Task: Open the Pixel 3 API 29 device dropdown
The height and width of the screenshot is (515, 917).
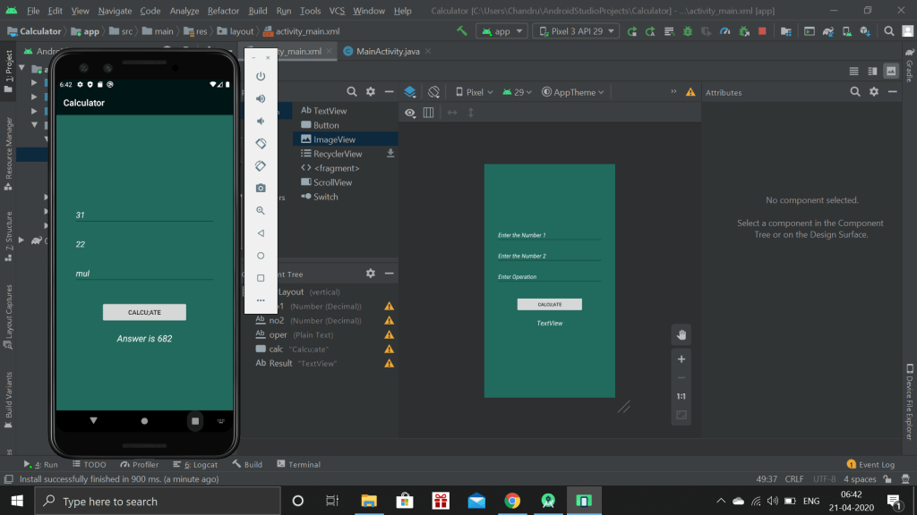Action: point(575,31)
